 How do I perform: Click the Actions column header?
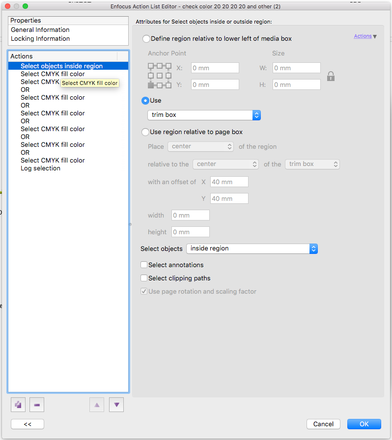62,56
